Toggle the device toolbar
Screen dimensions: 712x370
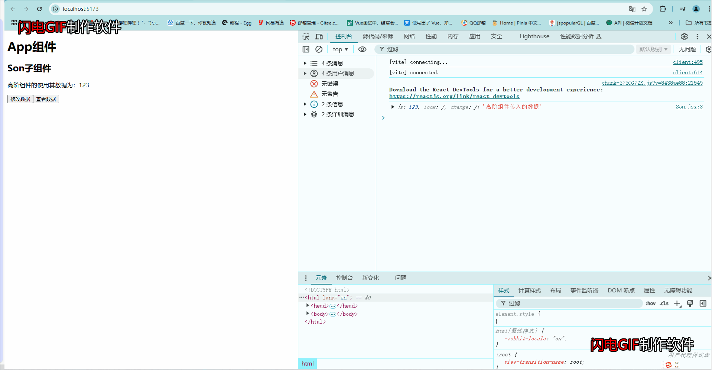pos(319,36)
